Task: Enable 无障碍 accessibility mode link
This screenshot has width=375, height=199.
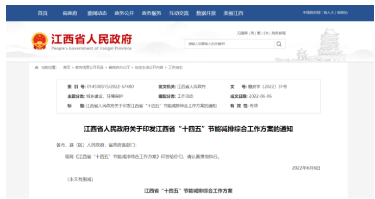Action: (x=242, y=33)
